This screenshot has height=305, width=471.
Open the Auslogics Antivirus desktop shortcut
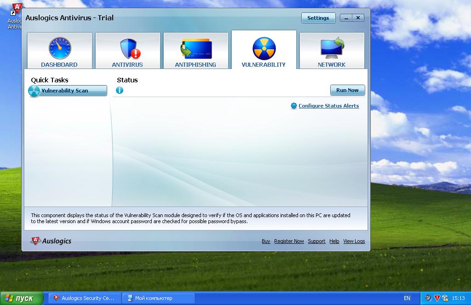tap(15, 16)
